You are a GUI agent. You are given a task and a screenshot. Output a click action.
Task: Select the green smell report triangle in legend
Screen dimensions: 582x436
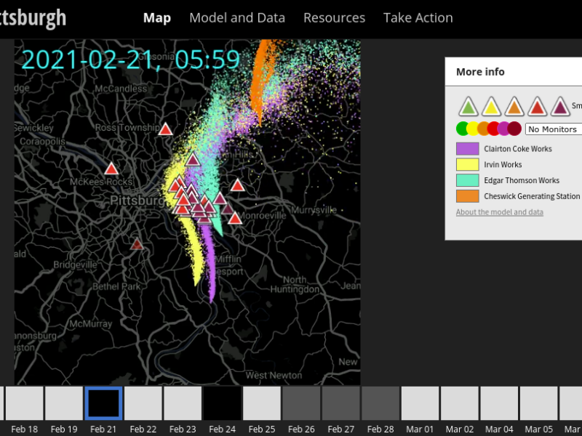pyautogui.click(x=469, y=106)
